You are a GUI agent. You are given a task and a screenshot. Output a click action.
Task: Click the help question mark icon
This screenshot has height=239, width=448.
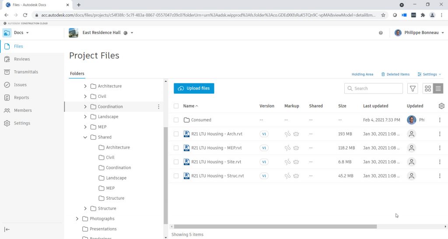381,33
